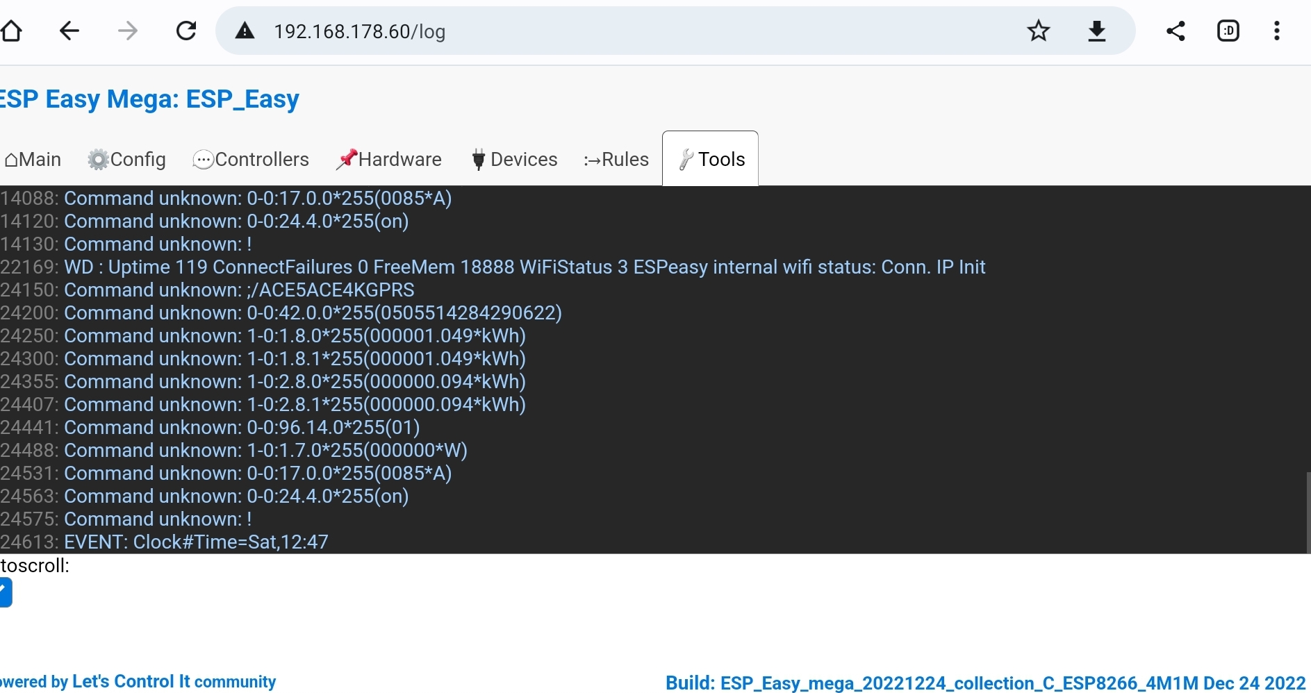
Task: Select log line 14130 Command unknown: !
Action: click(x=126, y=244)
